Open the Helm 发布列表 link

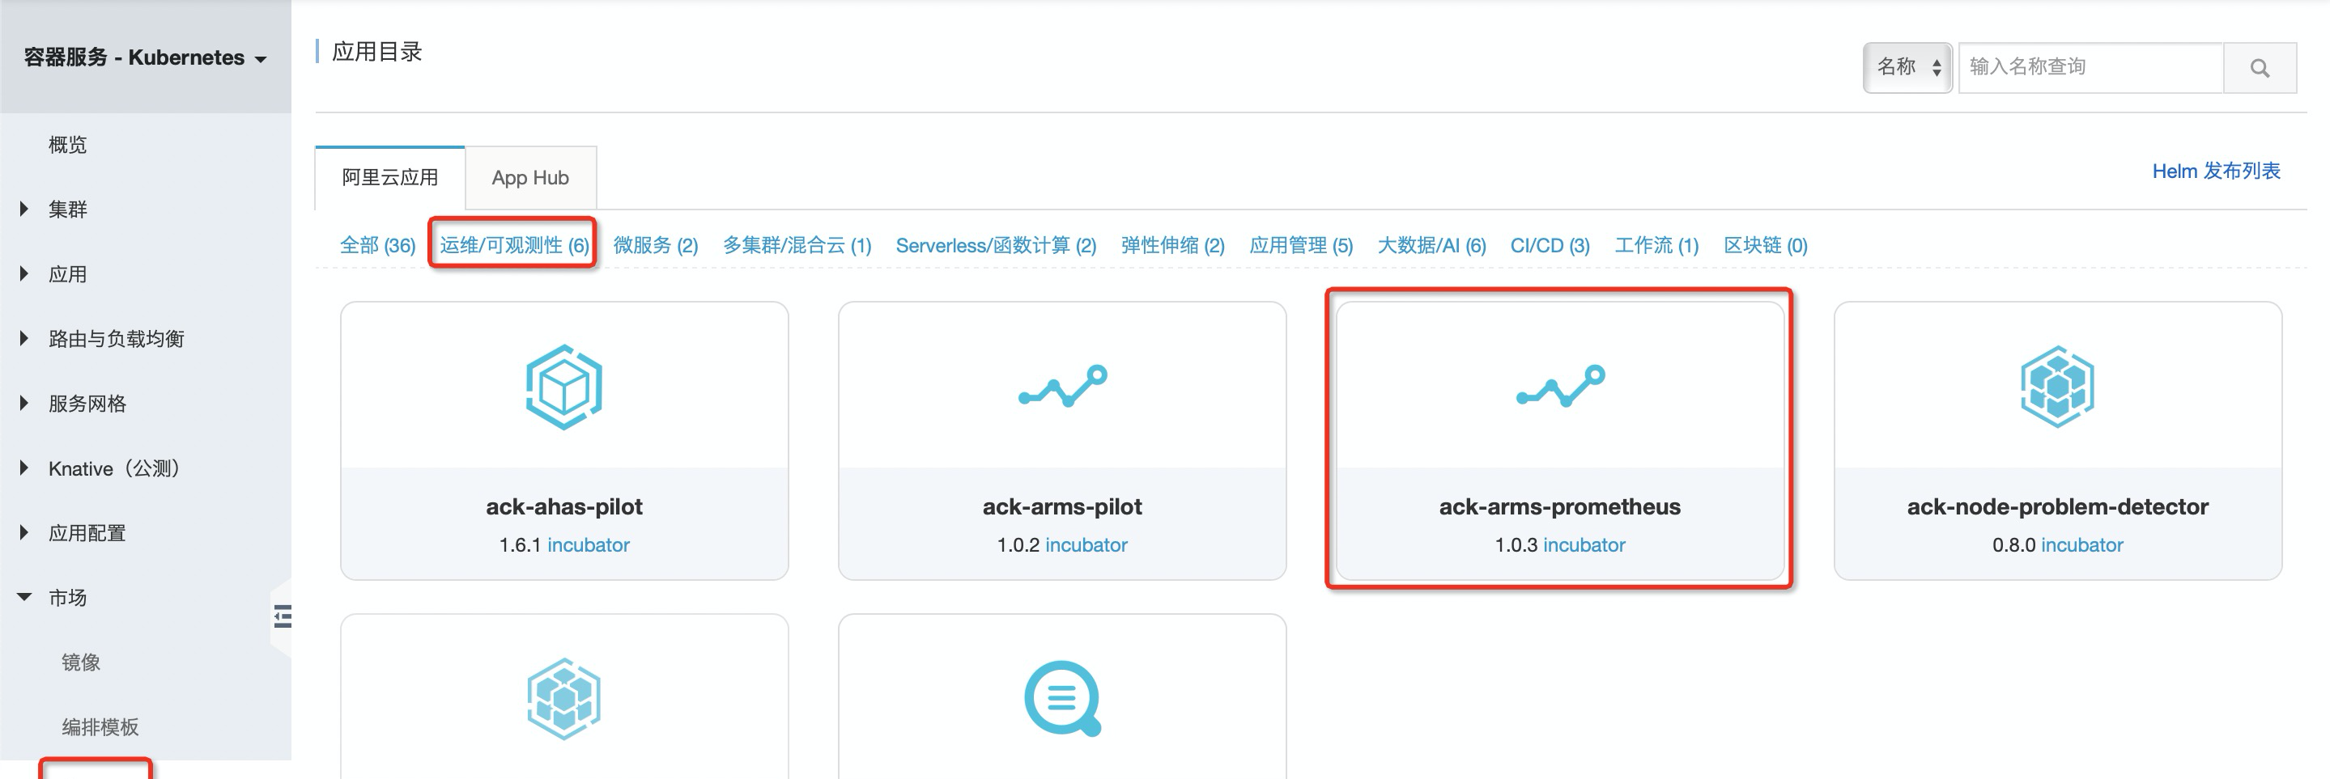coord(2216,171)
